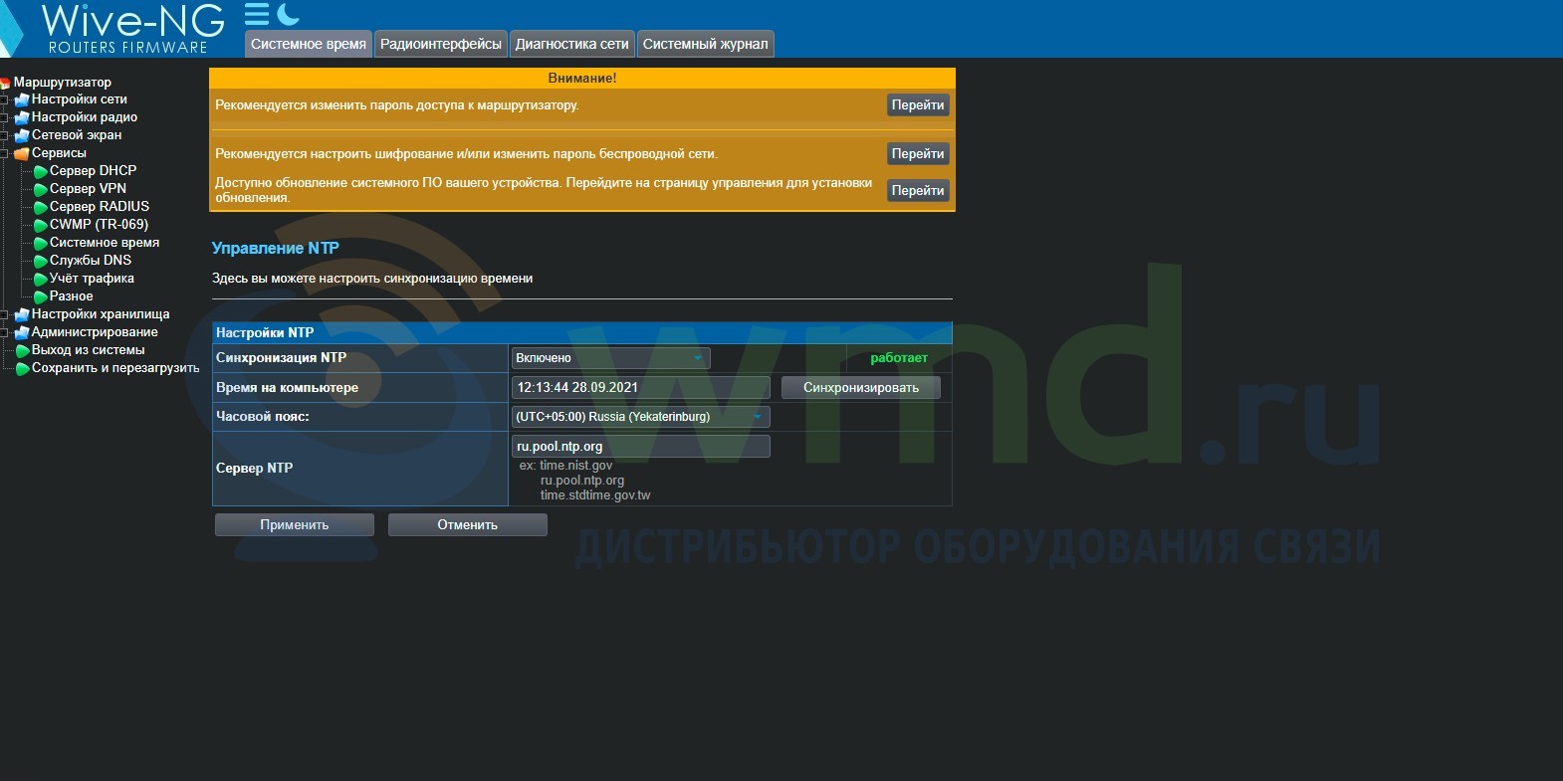Click Перейти for firmware update notice
This screenshot has height=781, width=1563.
(918, 190)
